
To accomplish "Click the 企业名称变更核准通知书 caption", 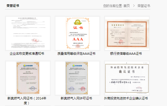I will (27, 54).
